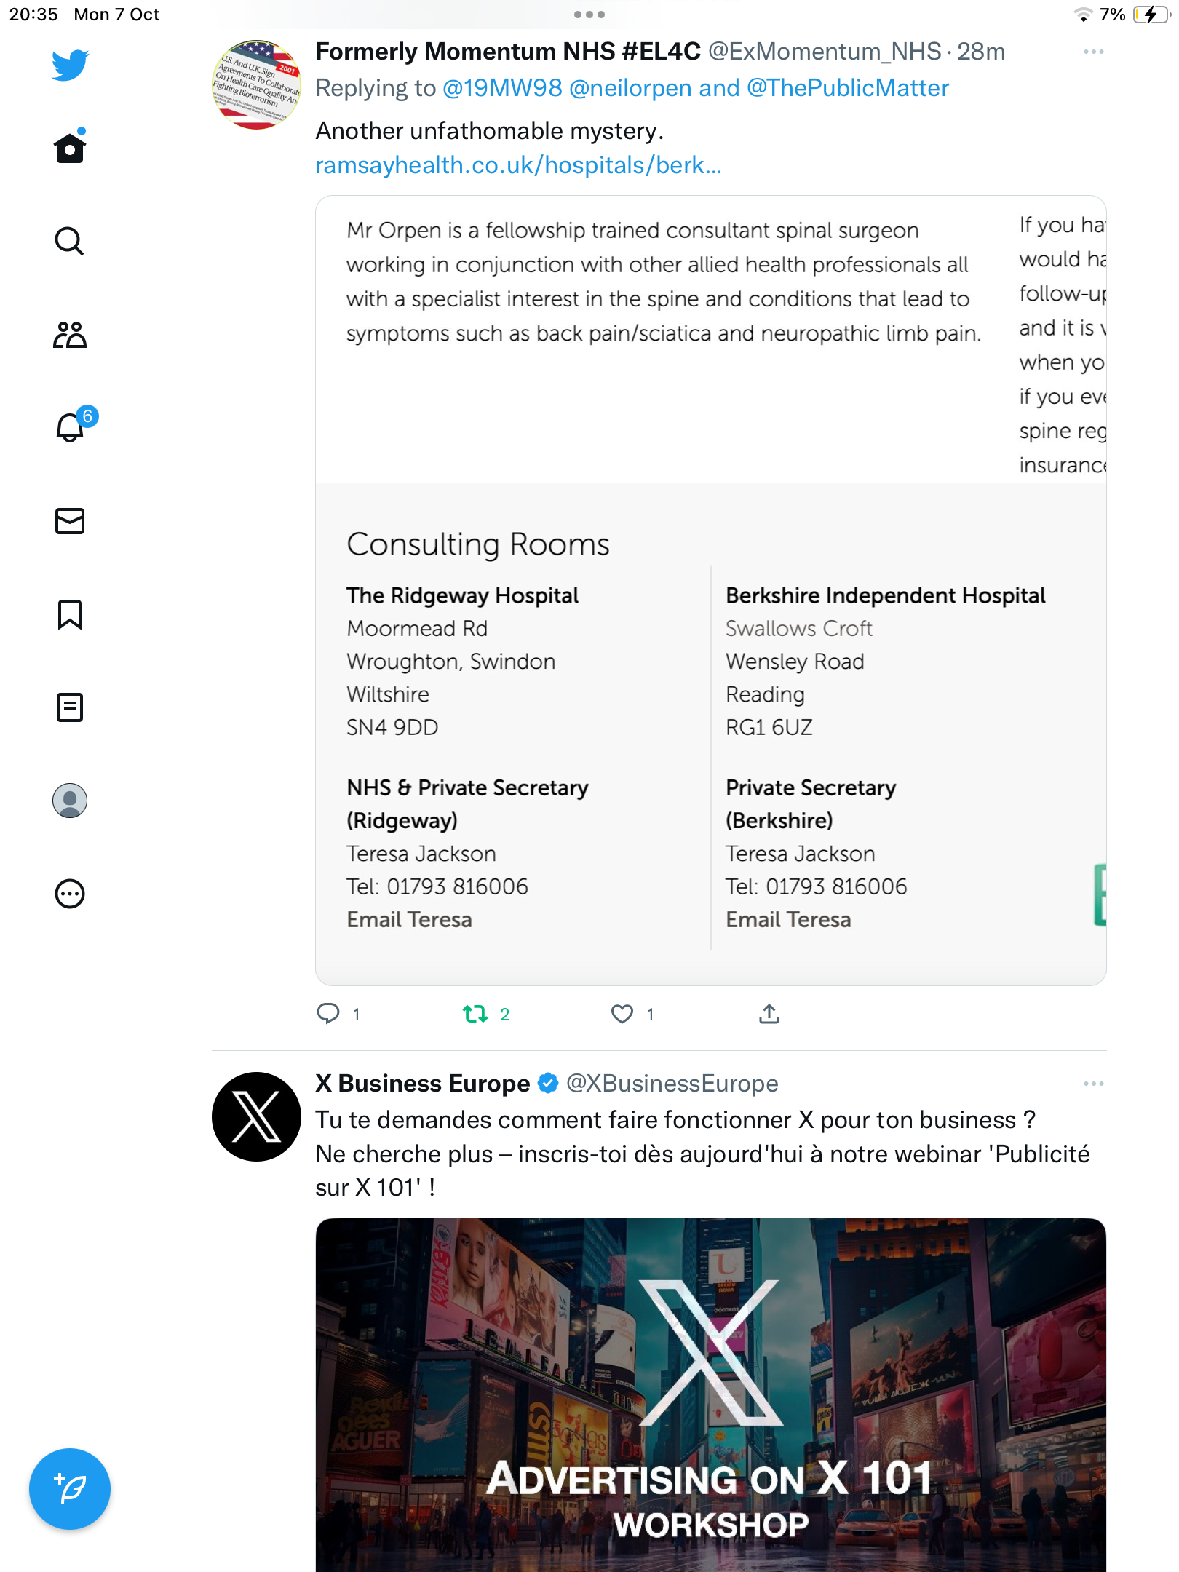Open Messages envelope icon
The height and width of the screenshot is (1572, 1179).
click(x=70, y=521)
